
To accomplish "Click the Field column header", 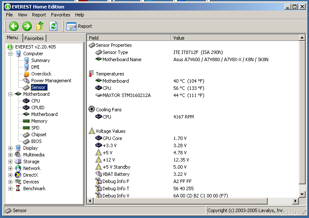I will pos(129,38).
